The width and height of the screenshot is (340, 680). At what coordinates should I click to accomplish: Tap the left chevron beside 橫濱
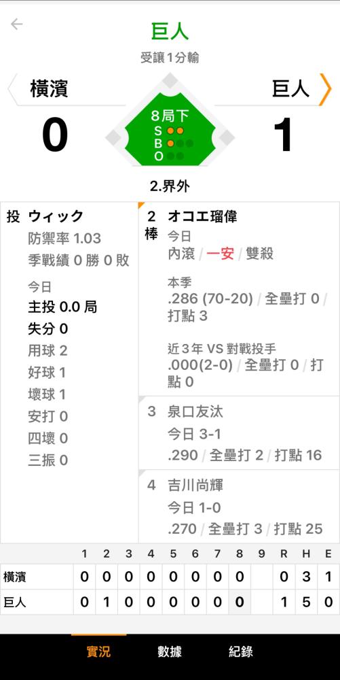pos(13,89)
